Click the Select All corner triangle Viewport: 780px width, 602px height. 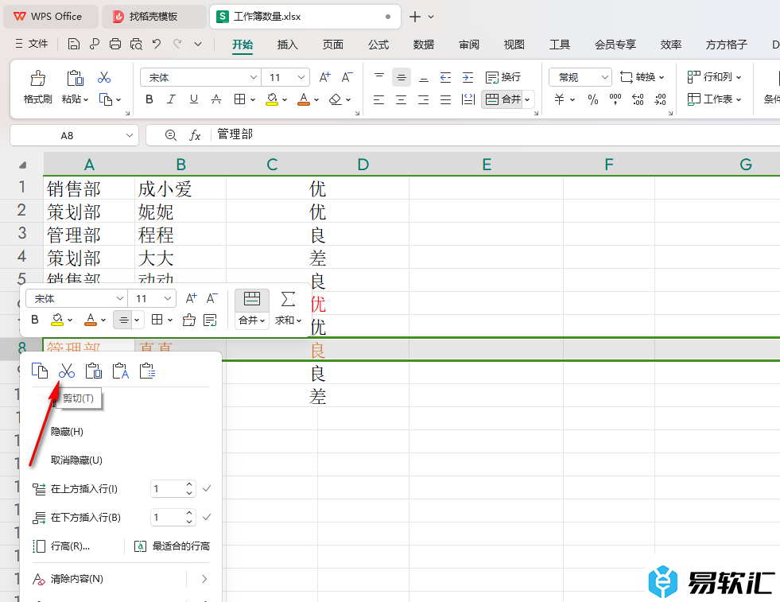(x=22, y=165)
